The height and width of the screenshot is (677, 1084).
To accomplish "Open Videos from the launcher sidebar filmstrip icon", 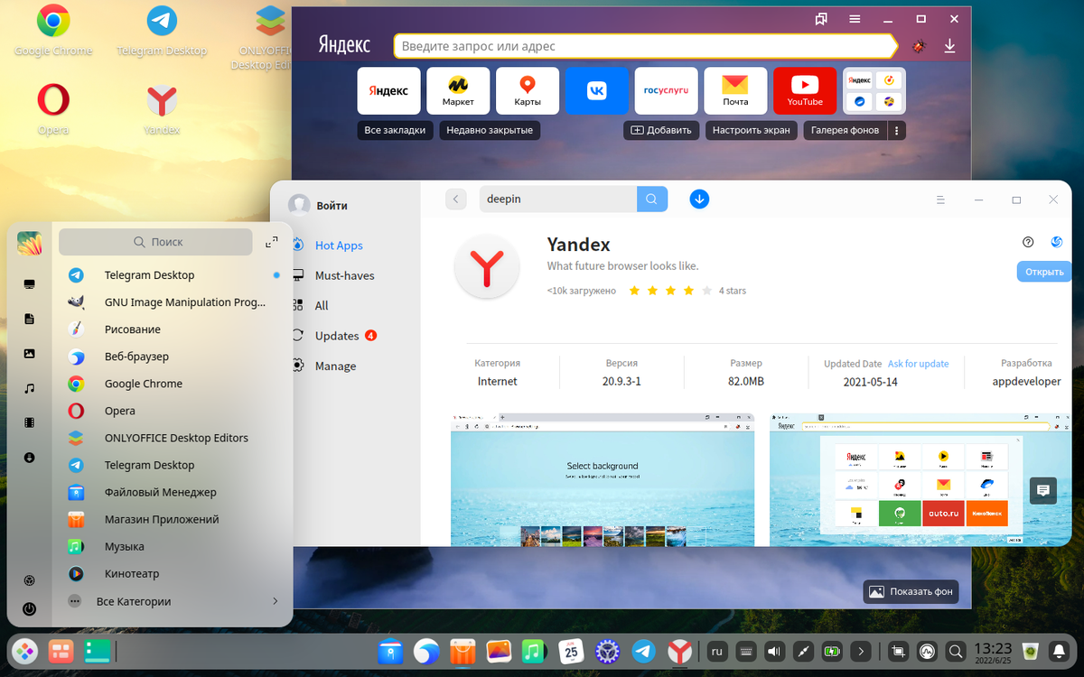I will pyautogui.click(x=30, y=422).
